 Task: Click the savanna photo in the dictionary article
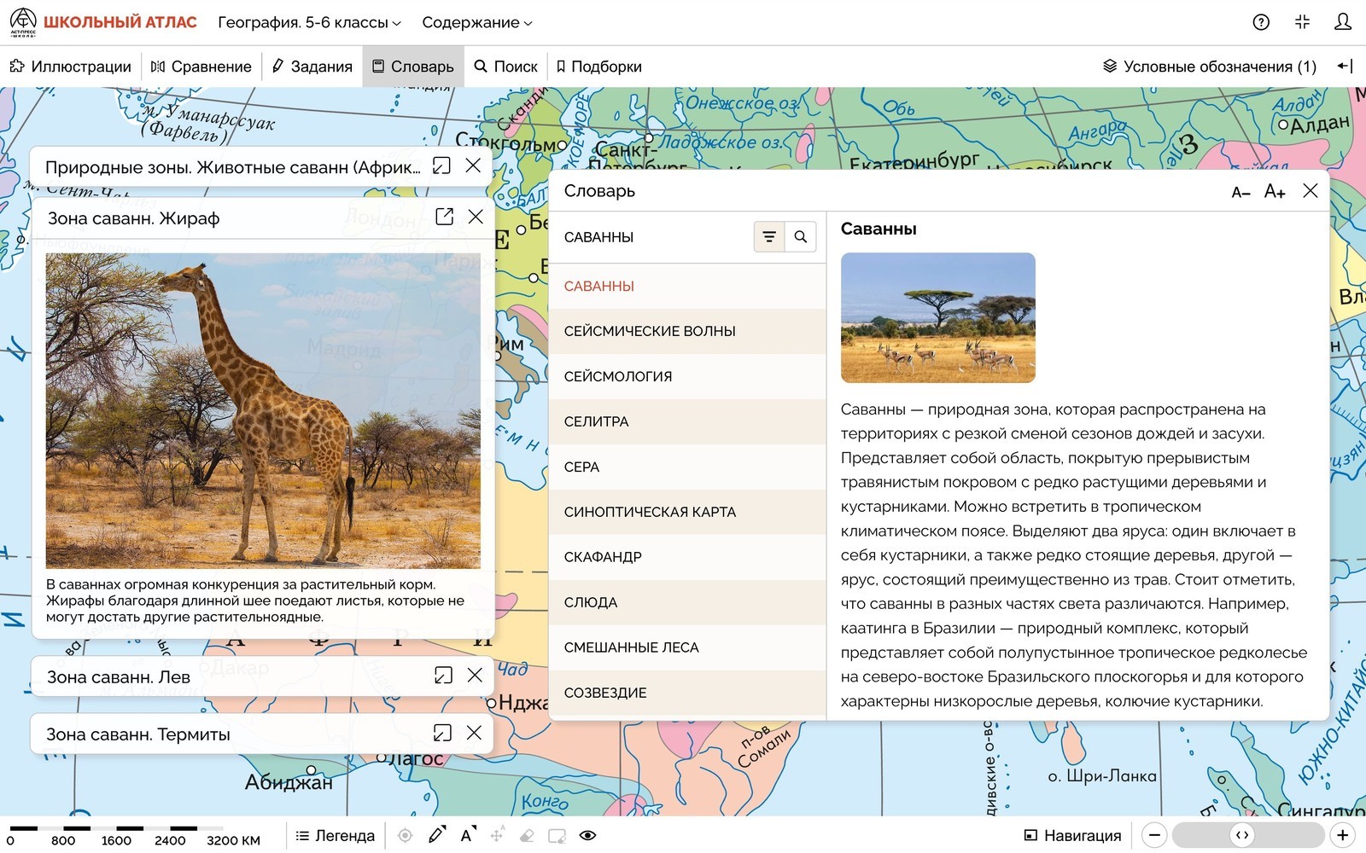pyautogui.click(x=937, y=317)
